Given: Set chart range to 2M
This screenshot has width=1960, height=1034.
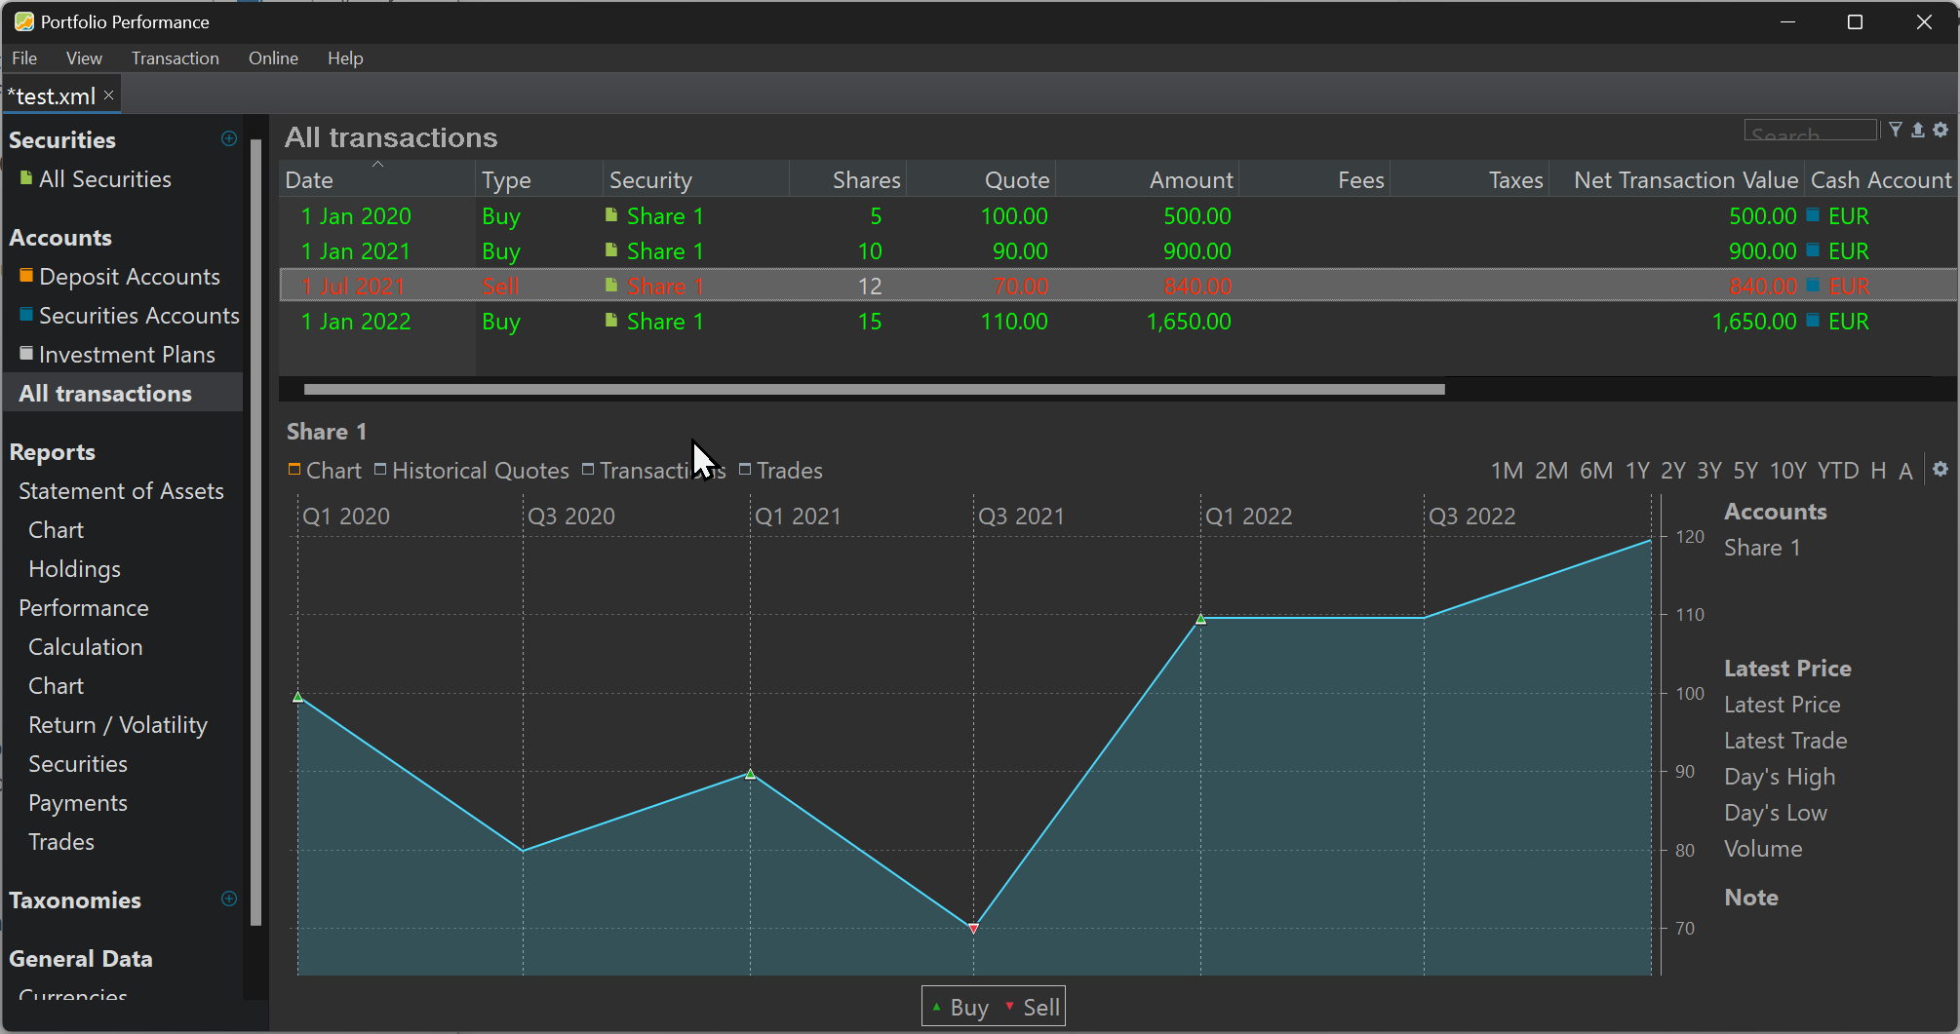Looking at the screenshot, I should (1550, 471).
